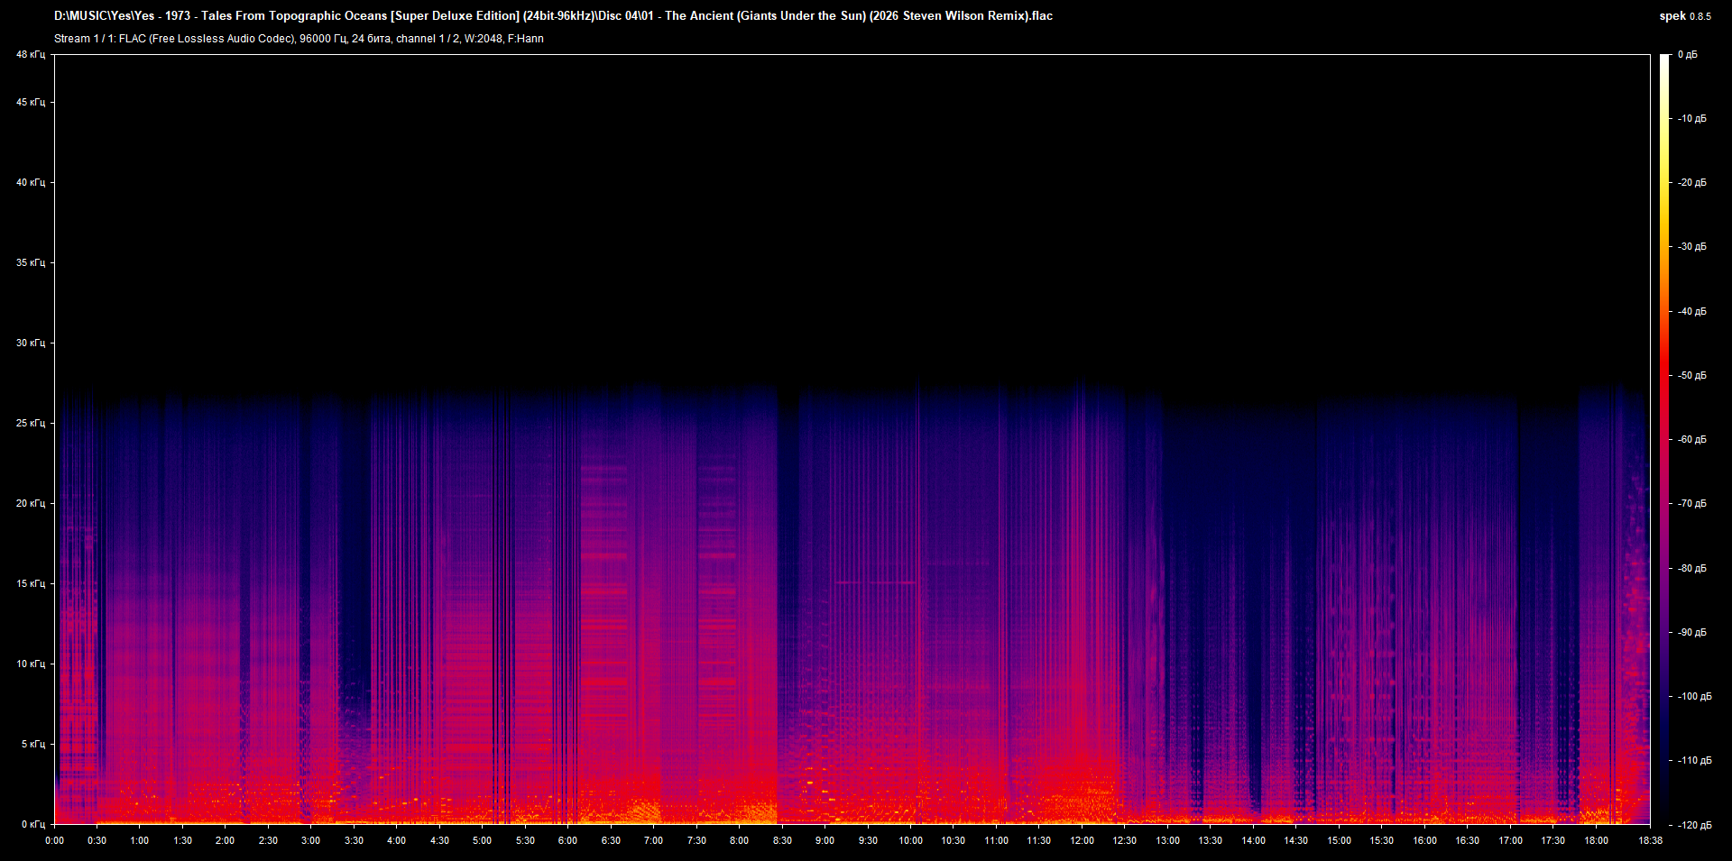Pick the '18:38' end time label
Screen dimensions: 1732x861
click(x=1650, y=840)
